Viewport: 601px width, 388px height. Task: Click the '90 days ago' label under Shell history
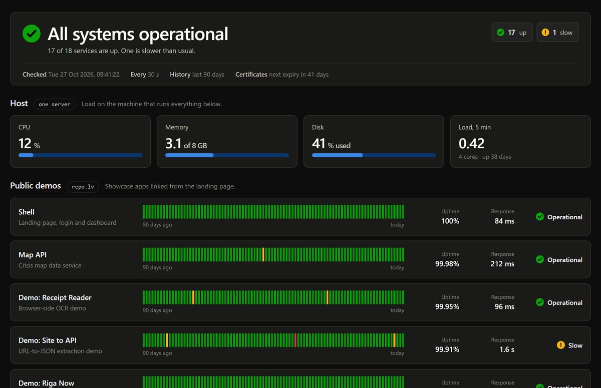click(157, 225)
